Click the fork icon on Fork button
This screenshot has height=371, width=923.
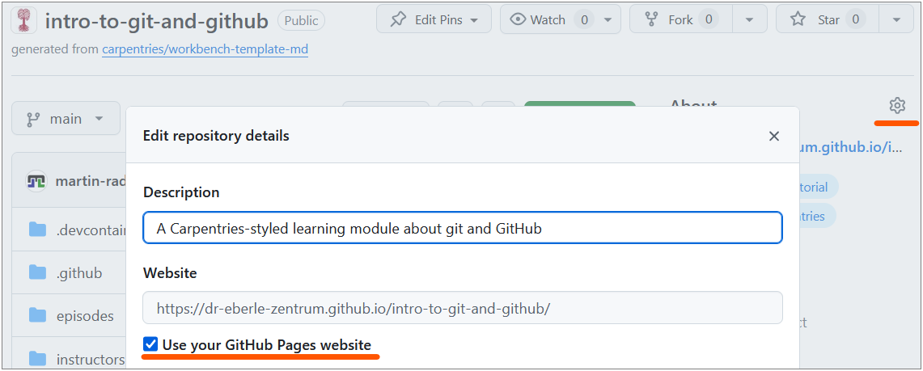pos(652,19)
